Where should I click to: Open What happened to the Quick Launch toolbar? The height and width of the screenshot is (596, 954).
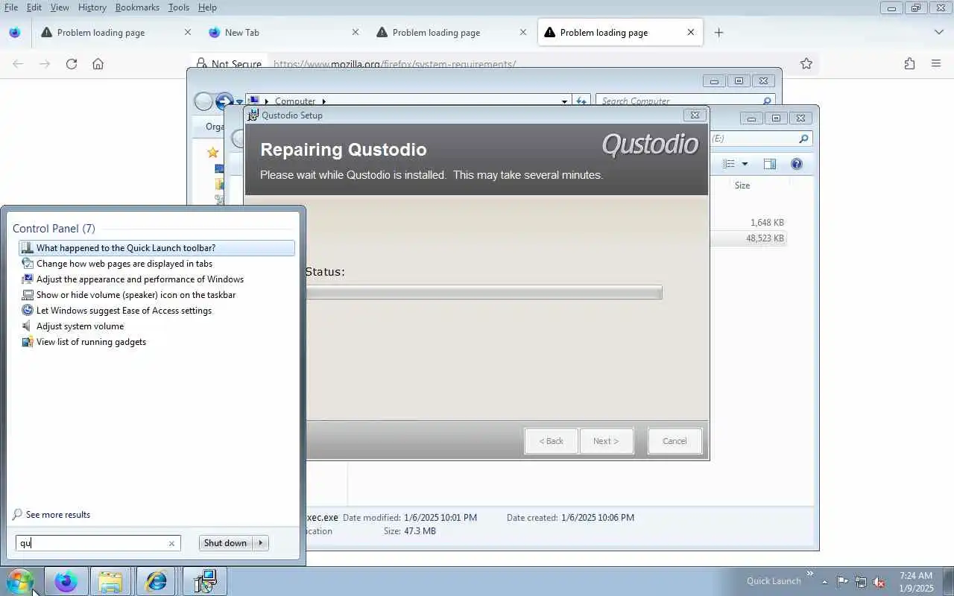point(157,248)
